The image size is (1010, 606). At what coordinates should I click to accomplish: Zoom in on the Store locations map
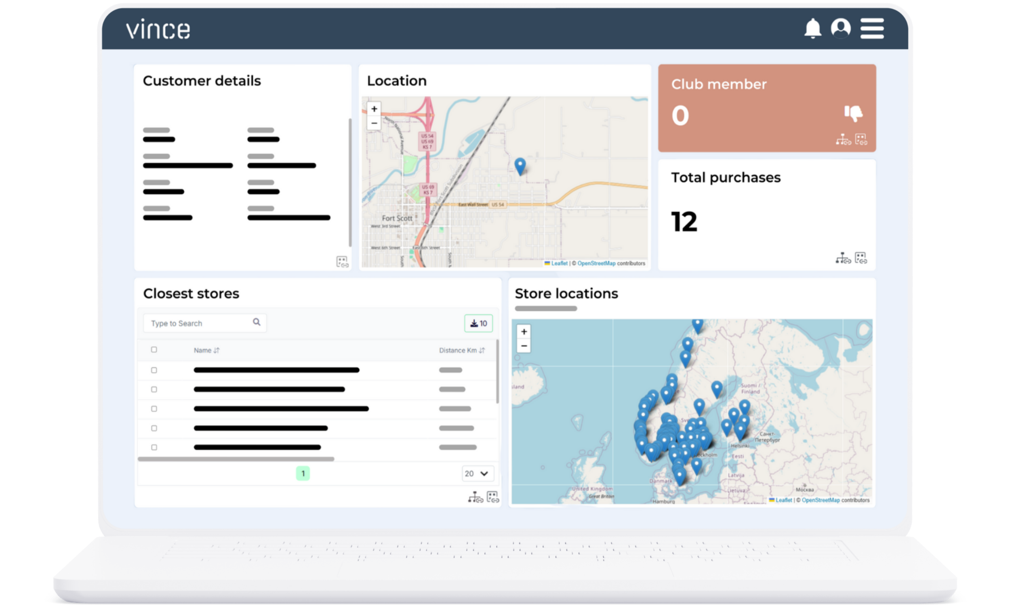[x=524, y=331]
